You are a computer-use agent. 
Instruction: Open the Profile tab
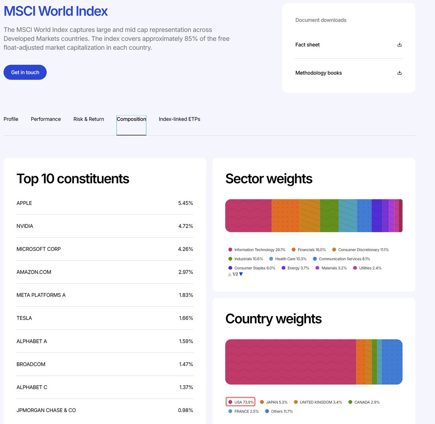tap(11, 119)
